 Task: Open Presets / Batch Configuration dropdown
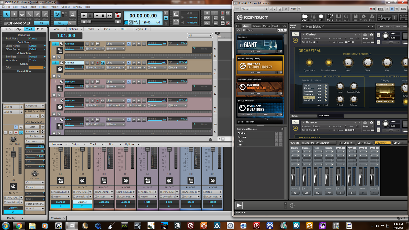[x=319, y=143]
